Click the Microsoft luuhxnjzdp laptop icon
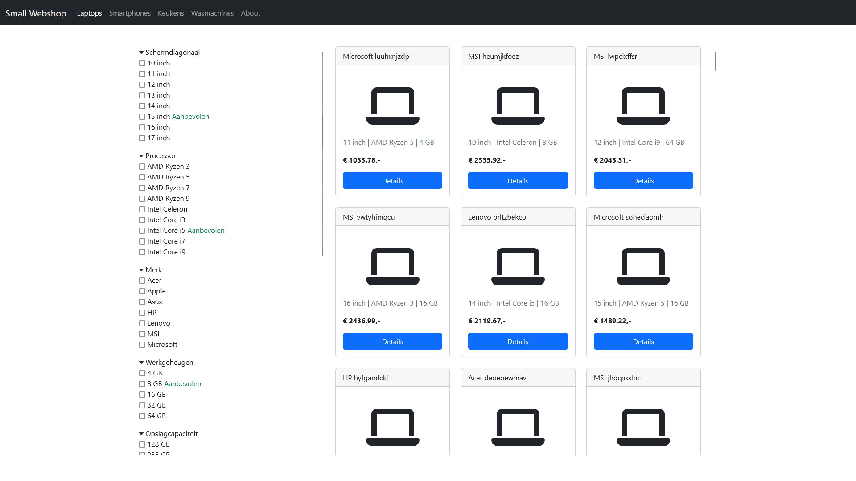856x481 pixels. [x=392, y=106]
